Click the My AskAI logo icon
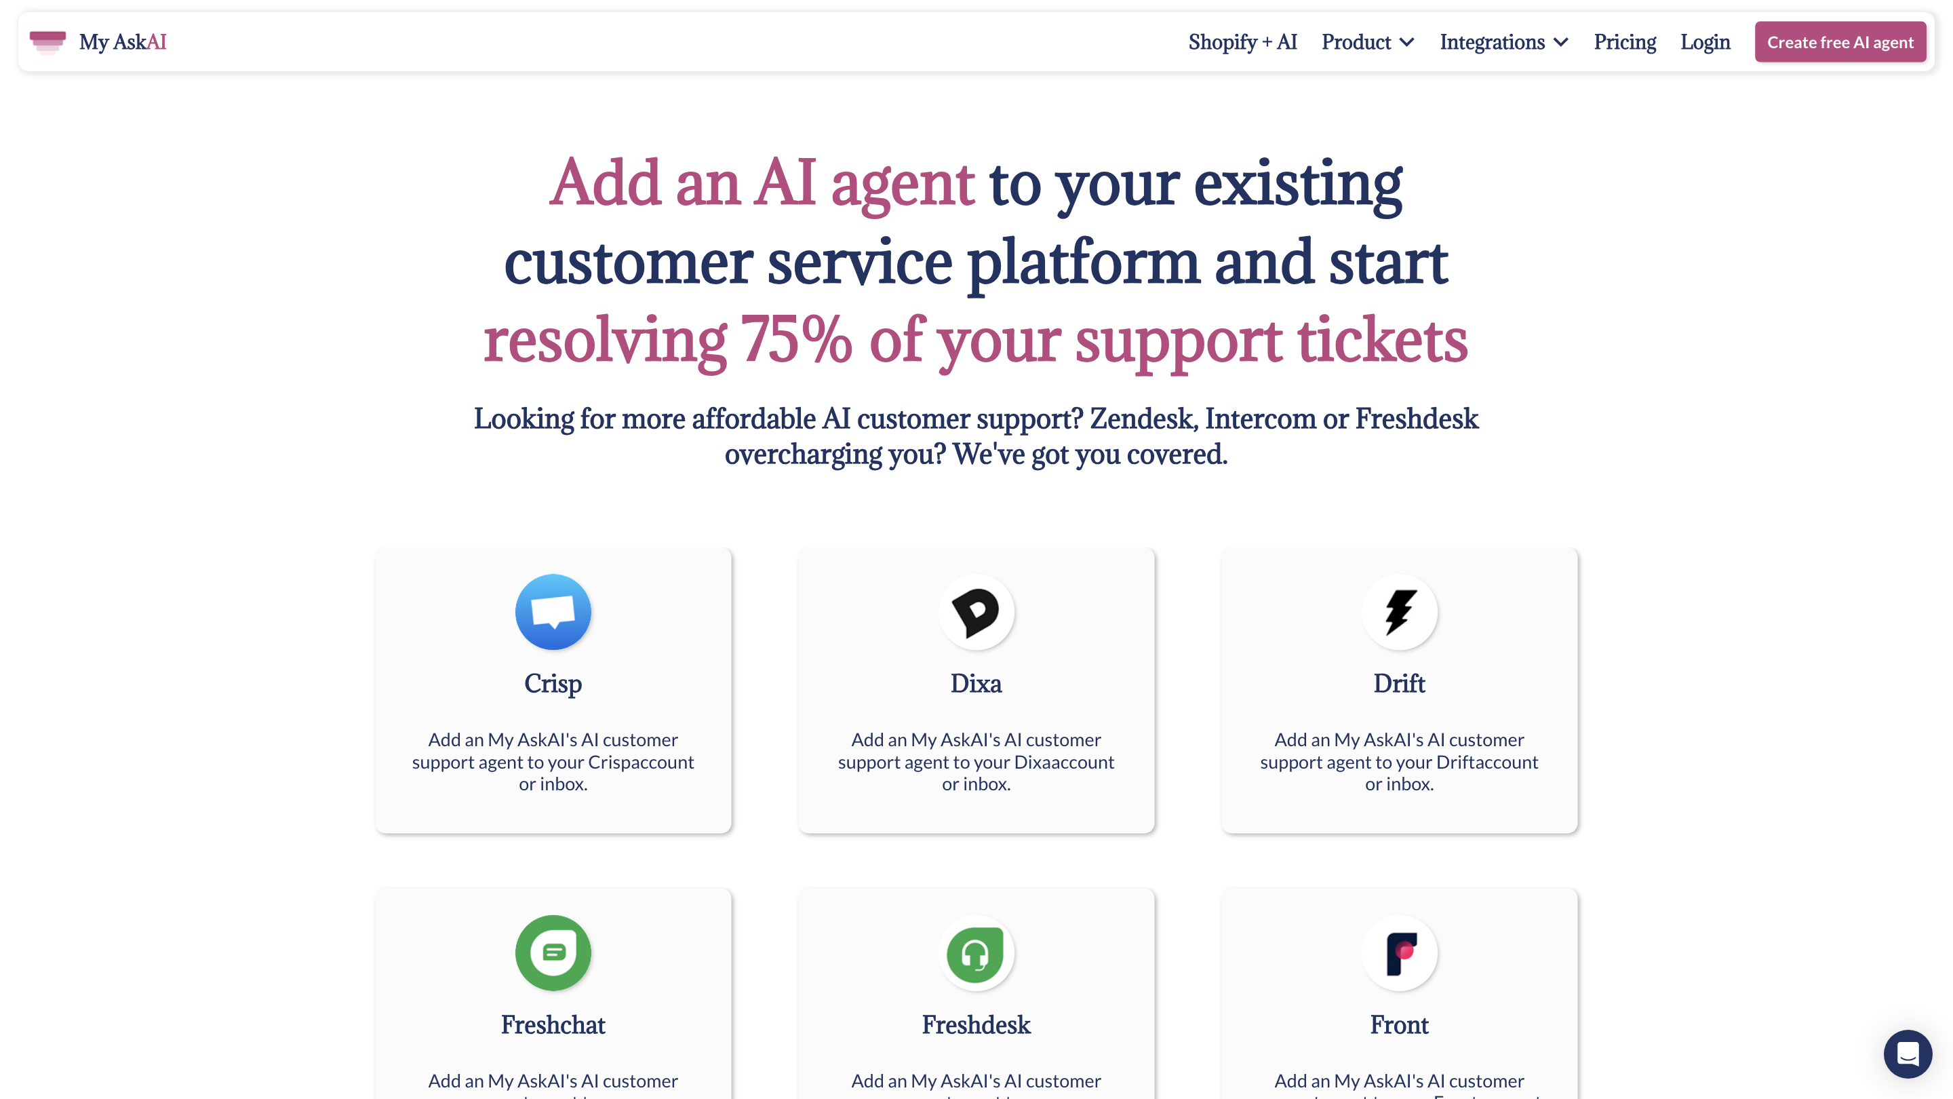The height and width of the screenshot is (1099, 1953). pos(47,41)
